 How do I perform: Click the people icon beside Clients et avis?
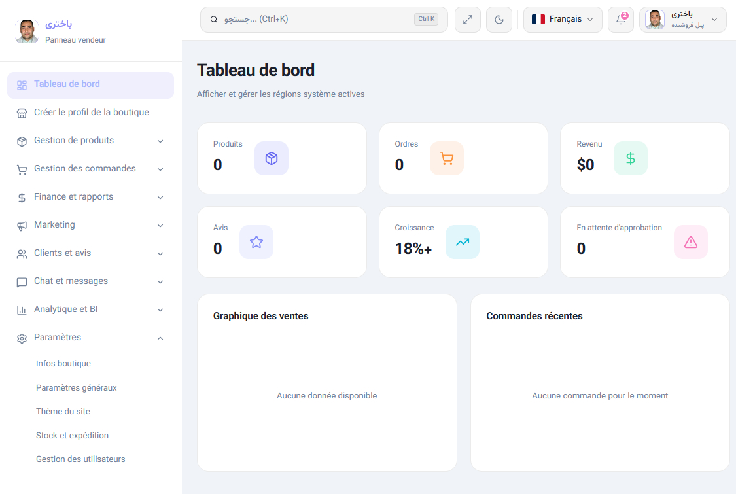22,254
